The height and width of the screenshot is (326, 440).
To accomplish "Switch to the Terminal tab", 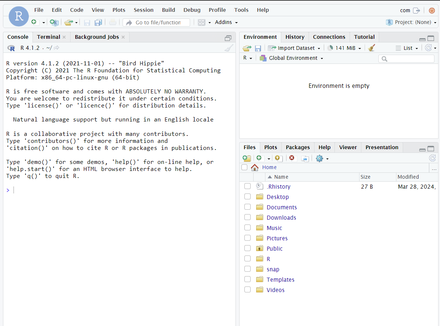I will point(49,37).
